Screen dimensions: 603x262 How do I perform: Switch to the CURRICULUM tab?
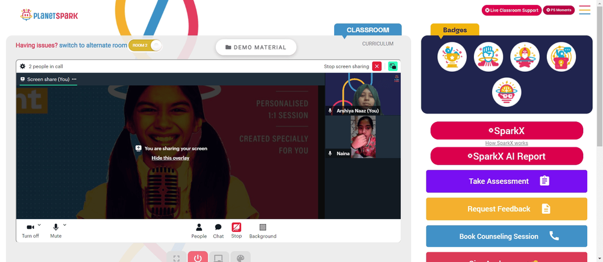(377, 44)
